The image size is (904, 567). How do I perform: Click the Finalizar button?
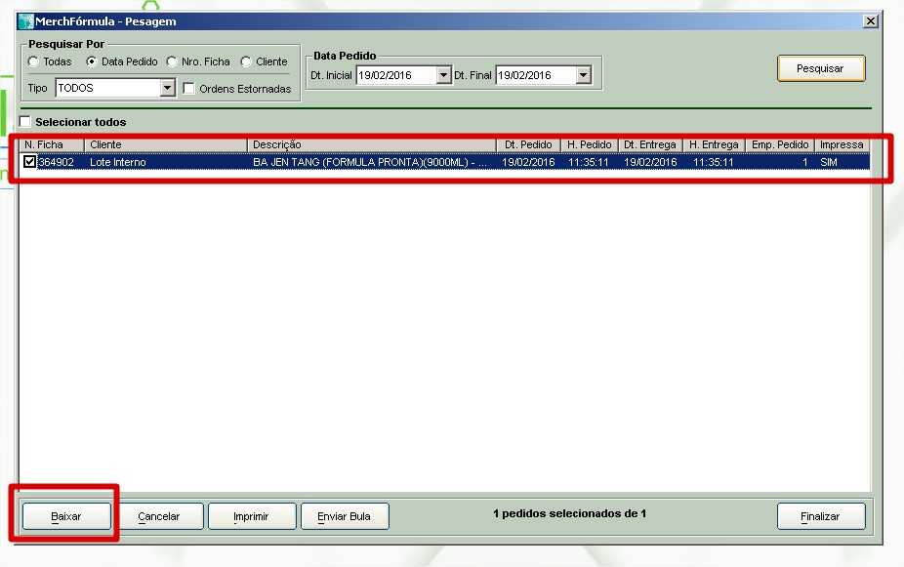point(820,516)
